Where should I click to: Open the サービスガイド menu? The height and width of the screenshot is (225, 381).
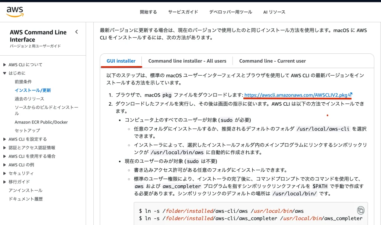coord(183,12)
